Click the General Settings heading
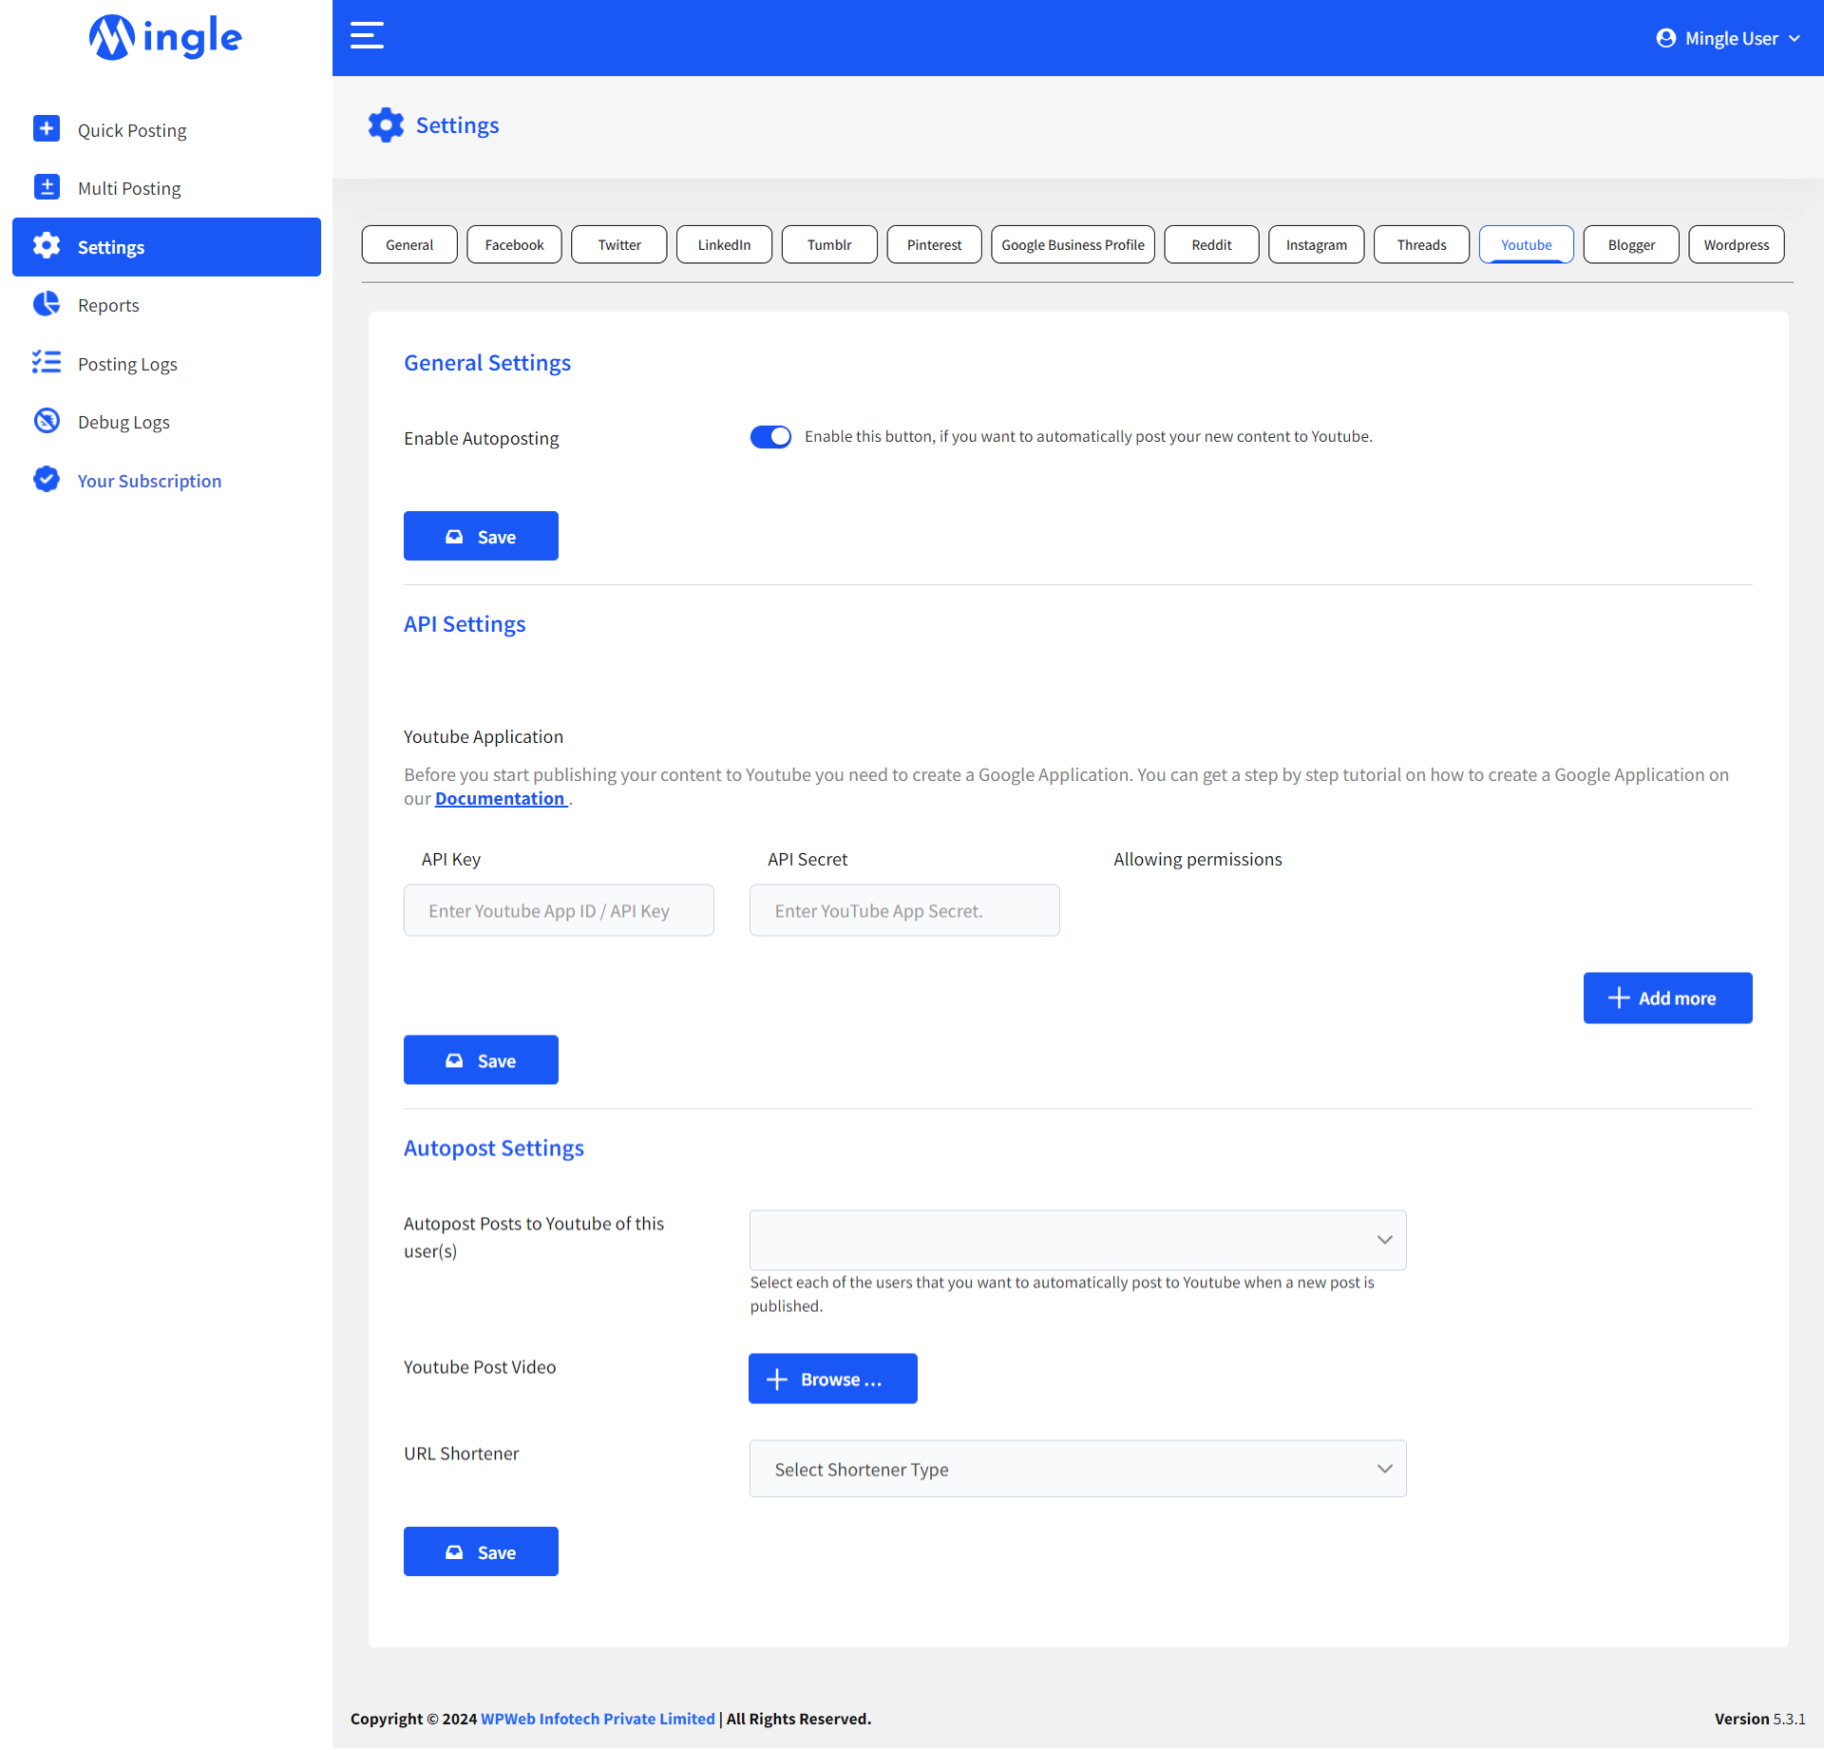This screenshot has height=1750, width=1824. pos(487,363)
